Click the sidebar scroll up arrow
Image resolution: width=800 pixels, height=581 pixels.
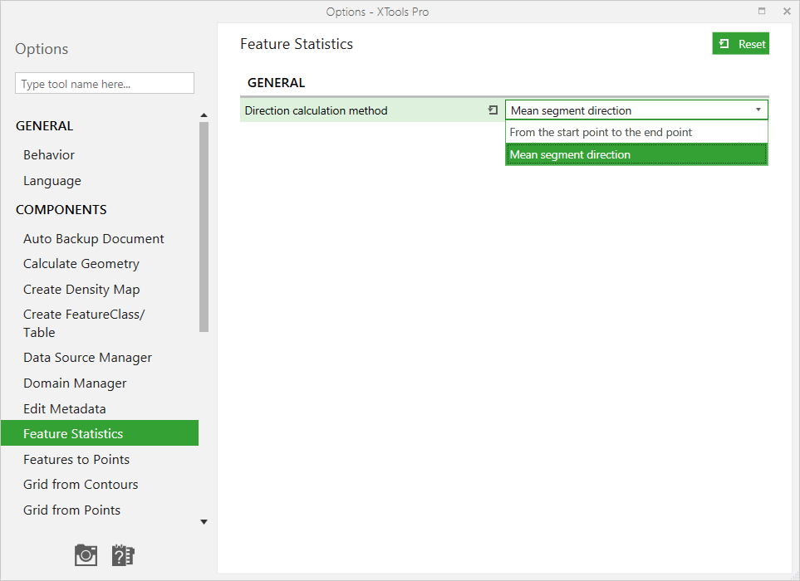click(x=204, y=115)
